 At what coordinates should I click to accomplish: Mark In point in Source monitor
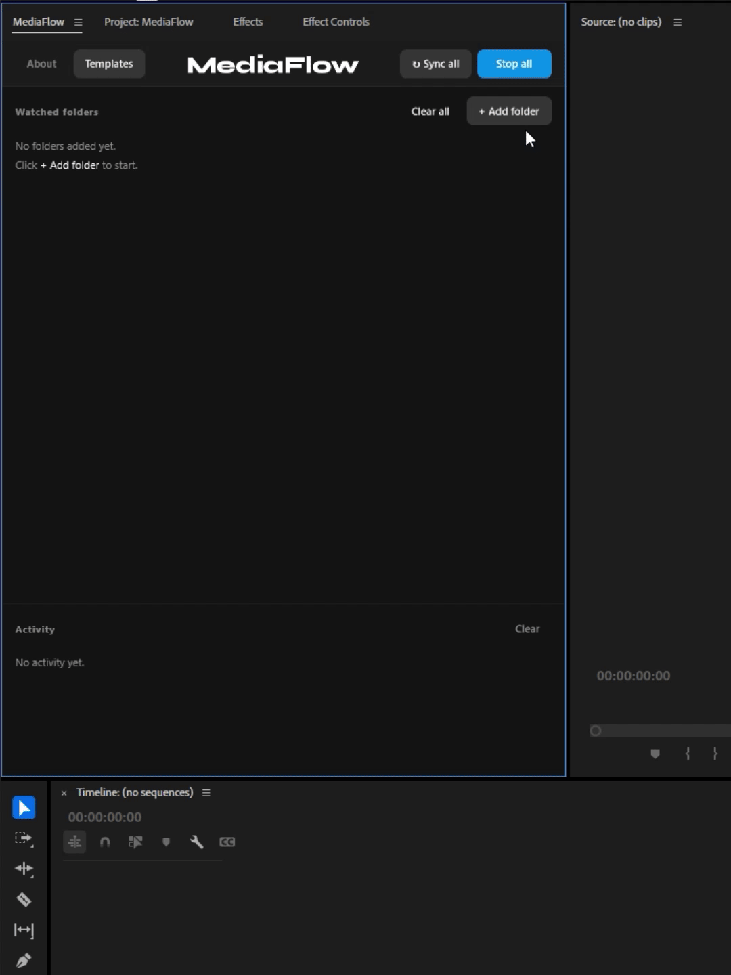688,754
